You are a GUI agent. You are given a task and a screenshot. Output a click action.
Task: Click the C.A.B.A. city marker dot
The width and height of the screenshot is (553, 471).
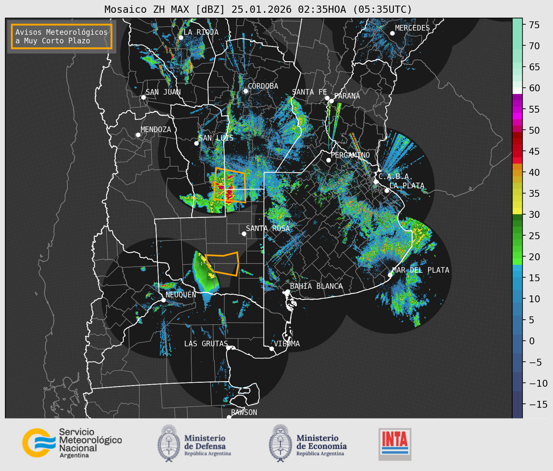coord(376,182)
